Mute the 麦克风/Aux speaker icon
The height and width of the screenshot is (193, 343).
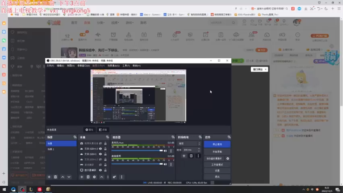(165, 151)
